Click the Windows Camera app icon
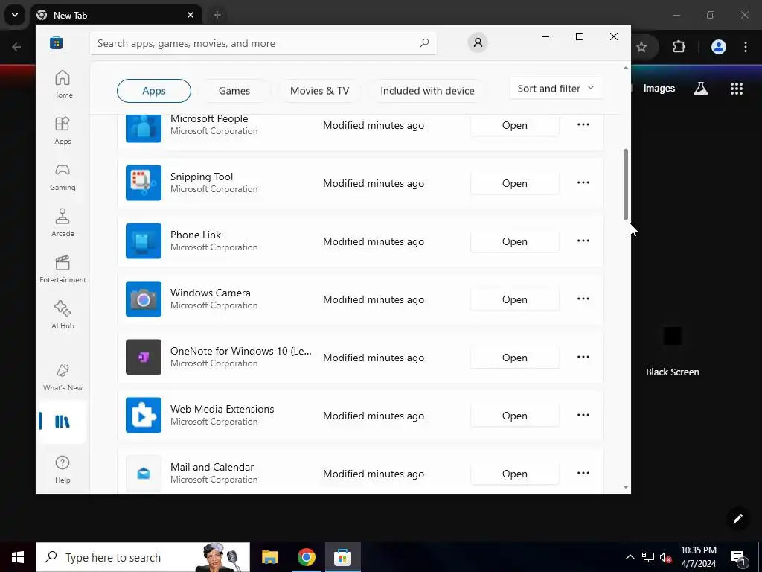This screenshot has width=762, height=572. pyautogui.click(x=144, y=299)
